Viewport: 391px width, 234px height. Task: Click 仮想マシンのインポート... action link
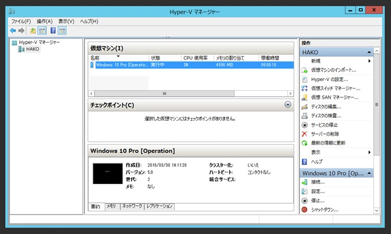333,70
